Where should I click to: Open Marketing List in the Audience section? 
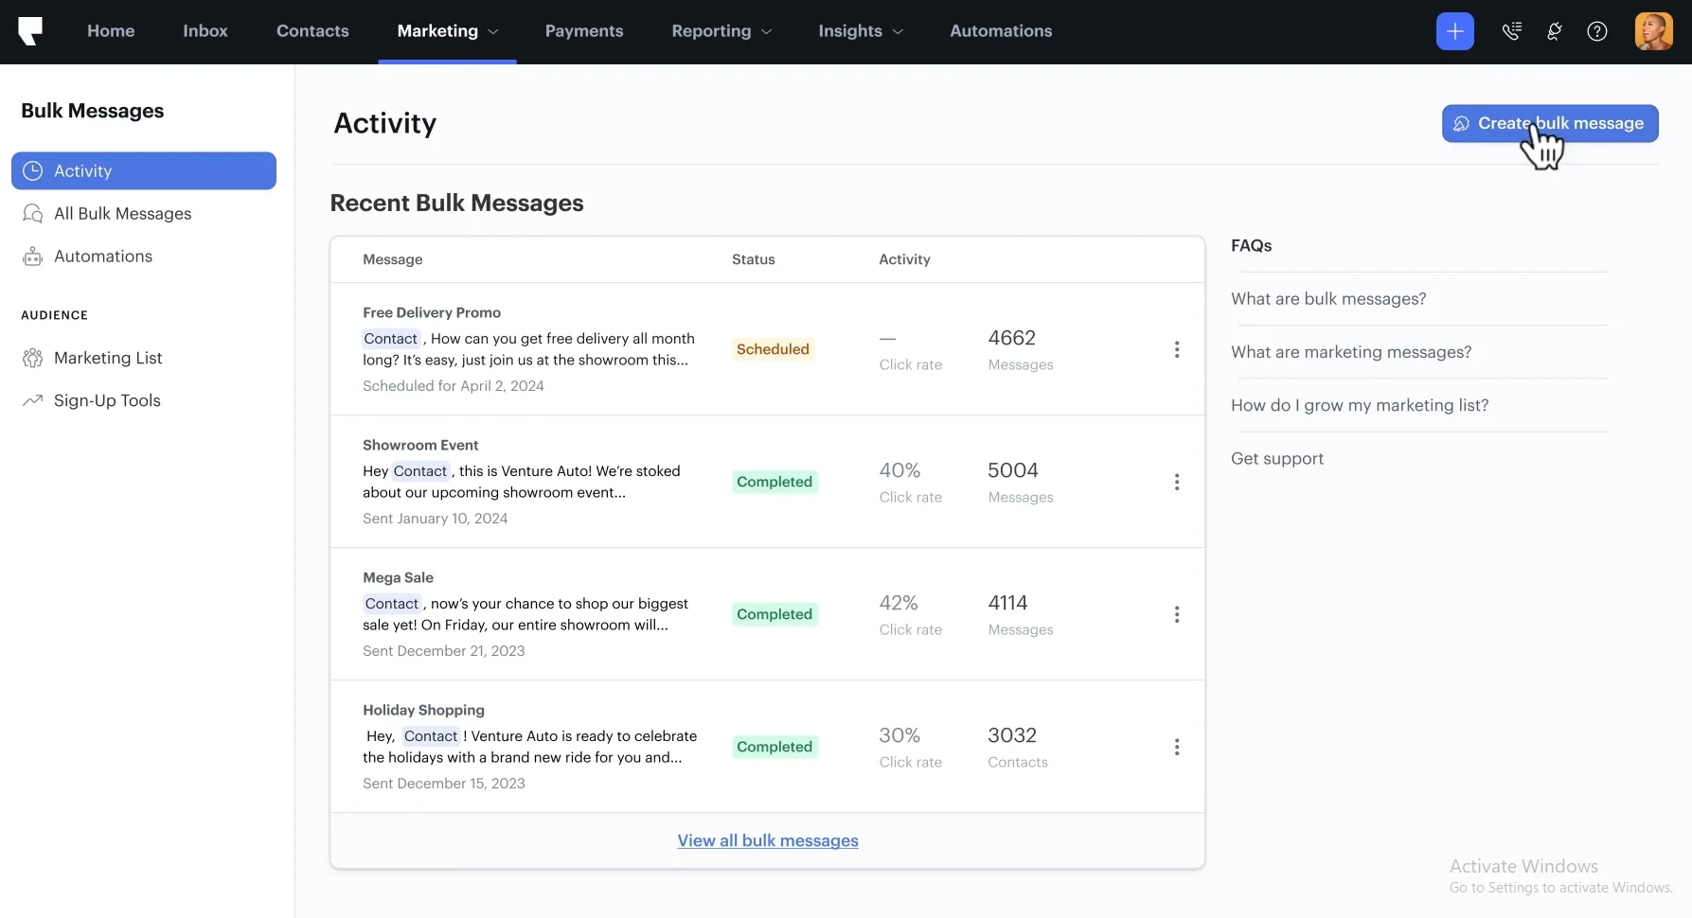[108, 358]
